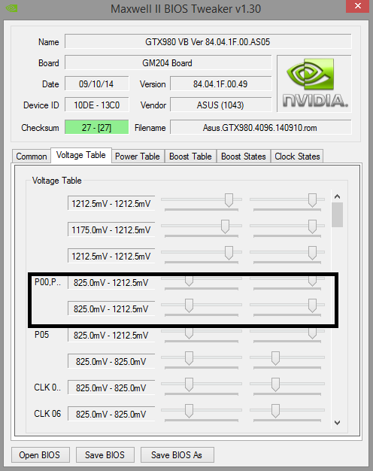Viewport: 373px width, 471px height.
Task: Click the Filename field Asus.GTX980.4096.140910.rom
Action: pos(260,127)
